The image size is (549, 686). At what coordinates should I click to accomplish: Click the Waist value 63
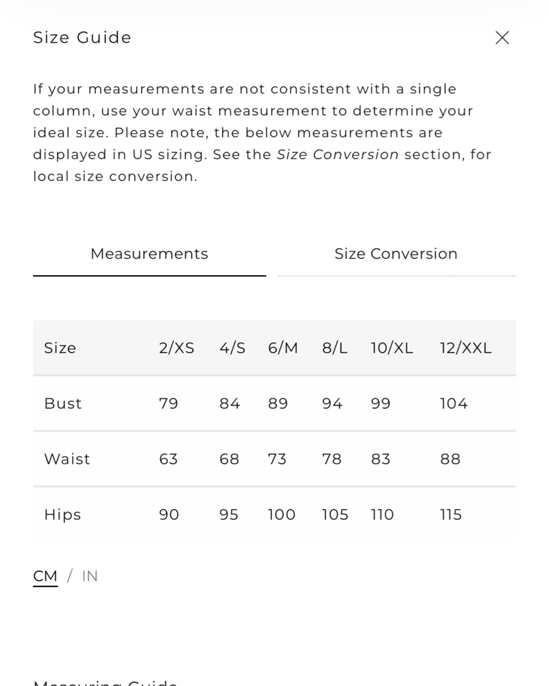169,459
